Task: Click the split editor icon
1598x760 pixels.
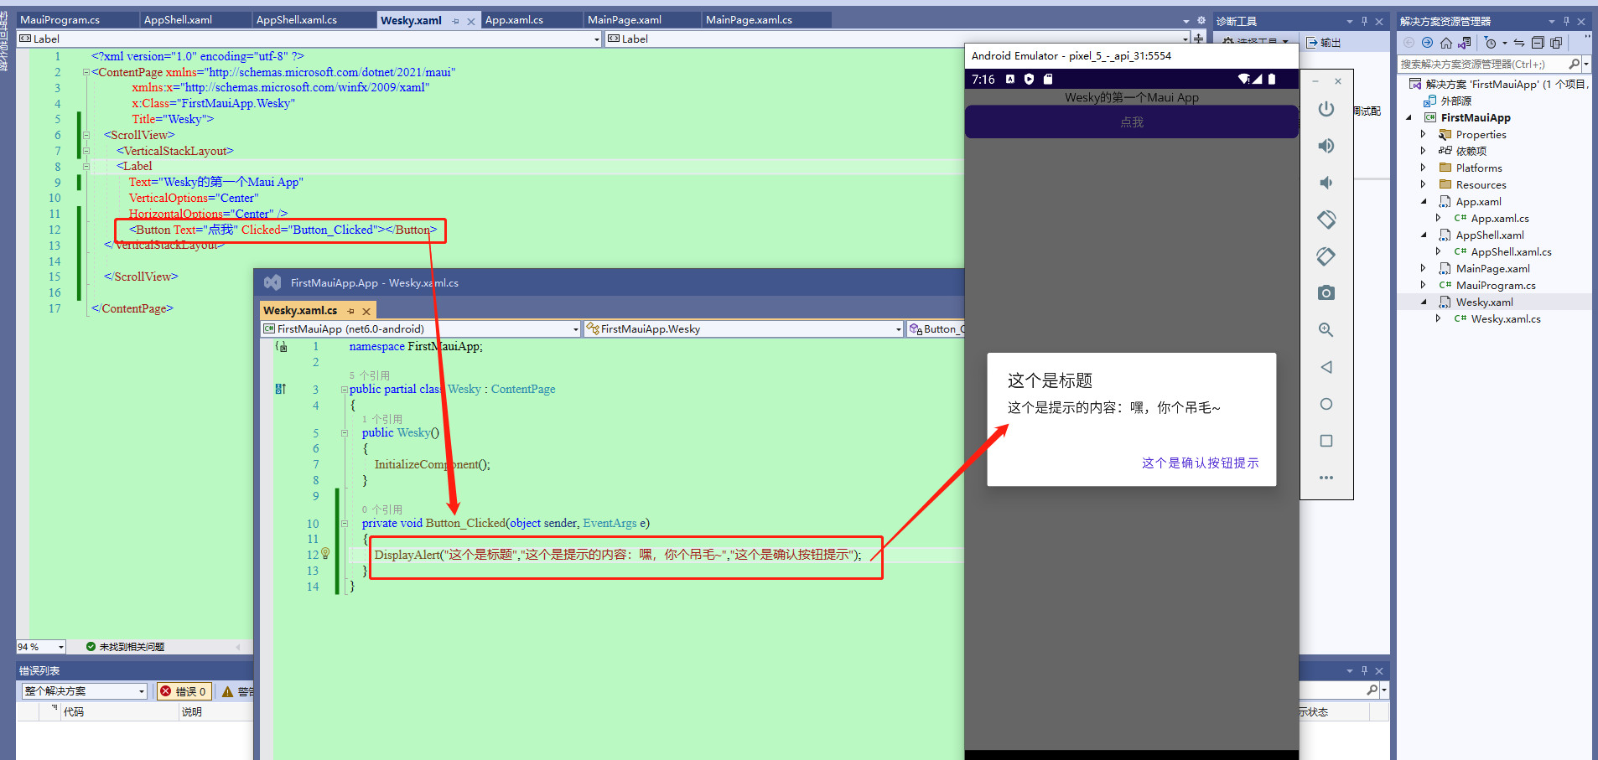Action: click(x=1198, y=39)
